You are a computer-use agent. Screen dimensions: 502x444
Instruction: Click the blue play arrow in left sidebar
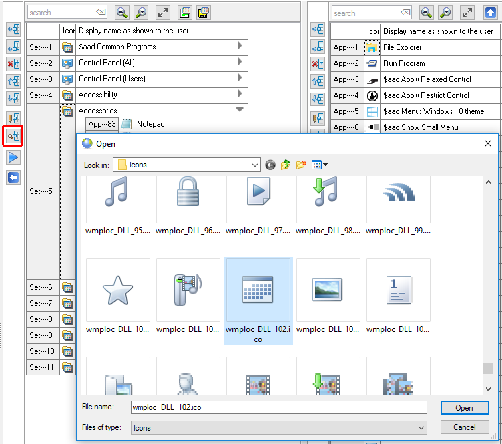coord(13,157)
